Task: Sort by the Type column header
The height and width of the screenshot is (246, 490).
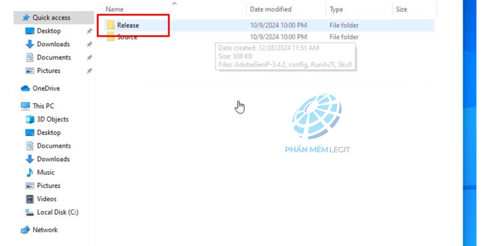Action: click(x=336, y=9)
